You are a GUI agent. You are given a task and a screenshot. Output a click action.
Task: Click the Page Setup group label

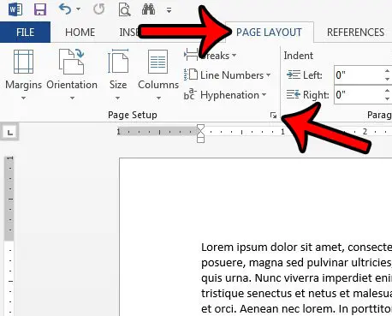click(133, 115)
